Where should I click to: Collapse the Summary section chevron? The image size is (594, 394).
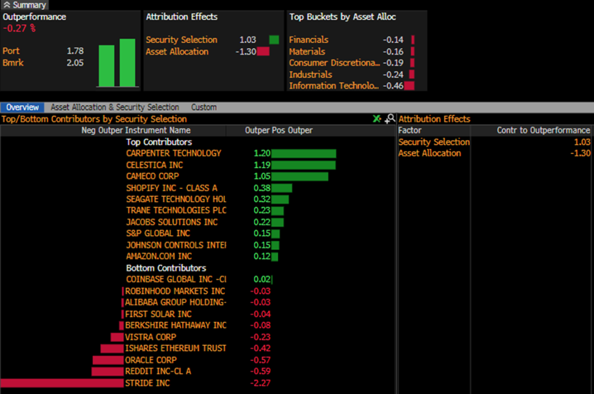click(x=6, y=5)
